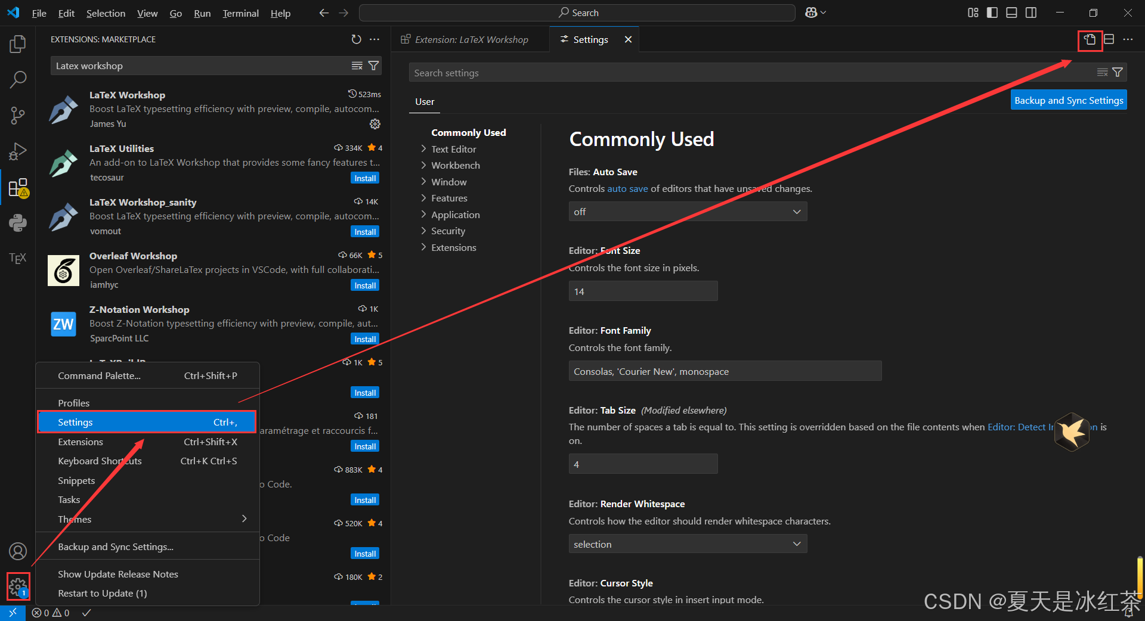
Task: Switch to Extension: LaTeX Workshop tab
Action: [471, 39]
